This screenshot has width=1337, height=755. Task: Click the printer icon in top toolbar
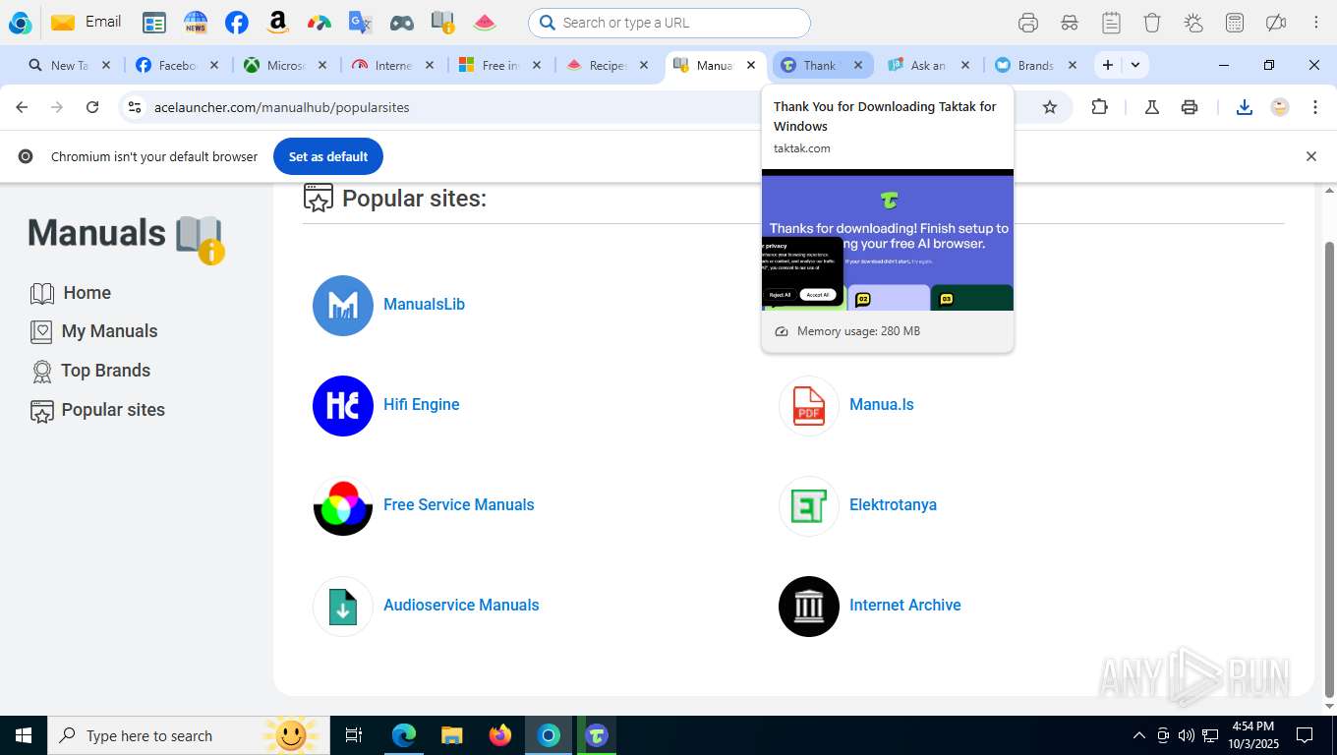pos(1028,22)
